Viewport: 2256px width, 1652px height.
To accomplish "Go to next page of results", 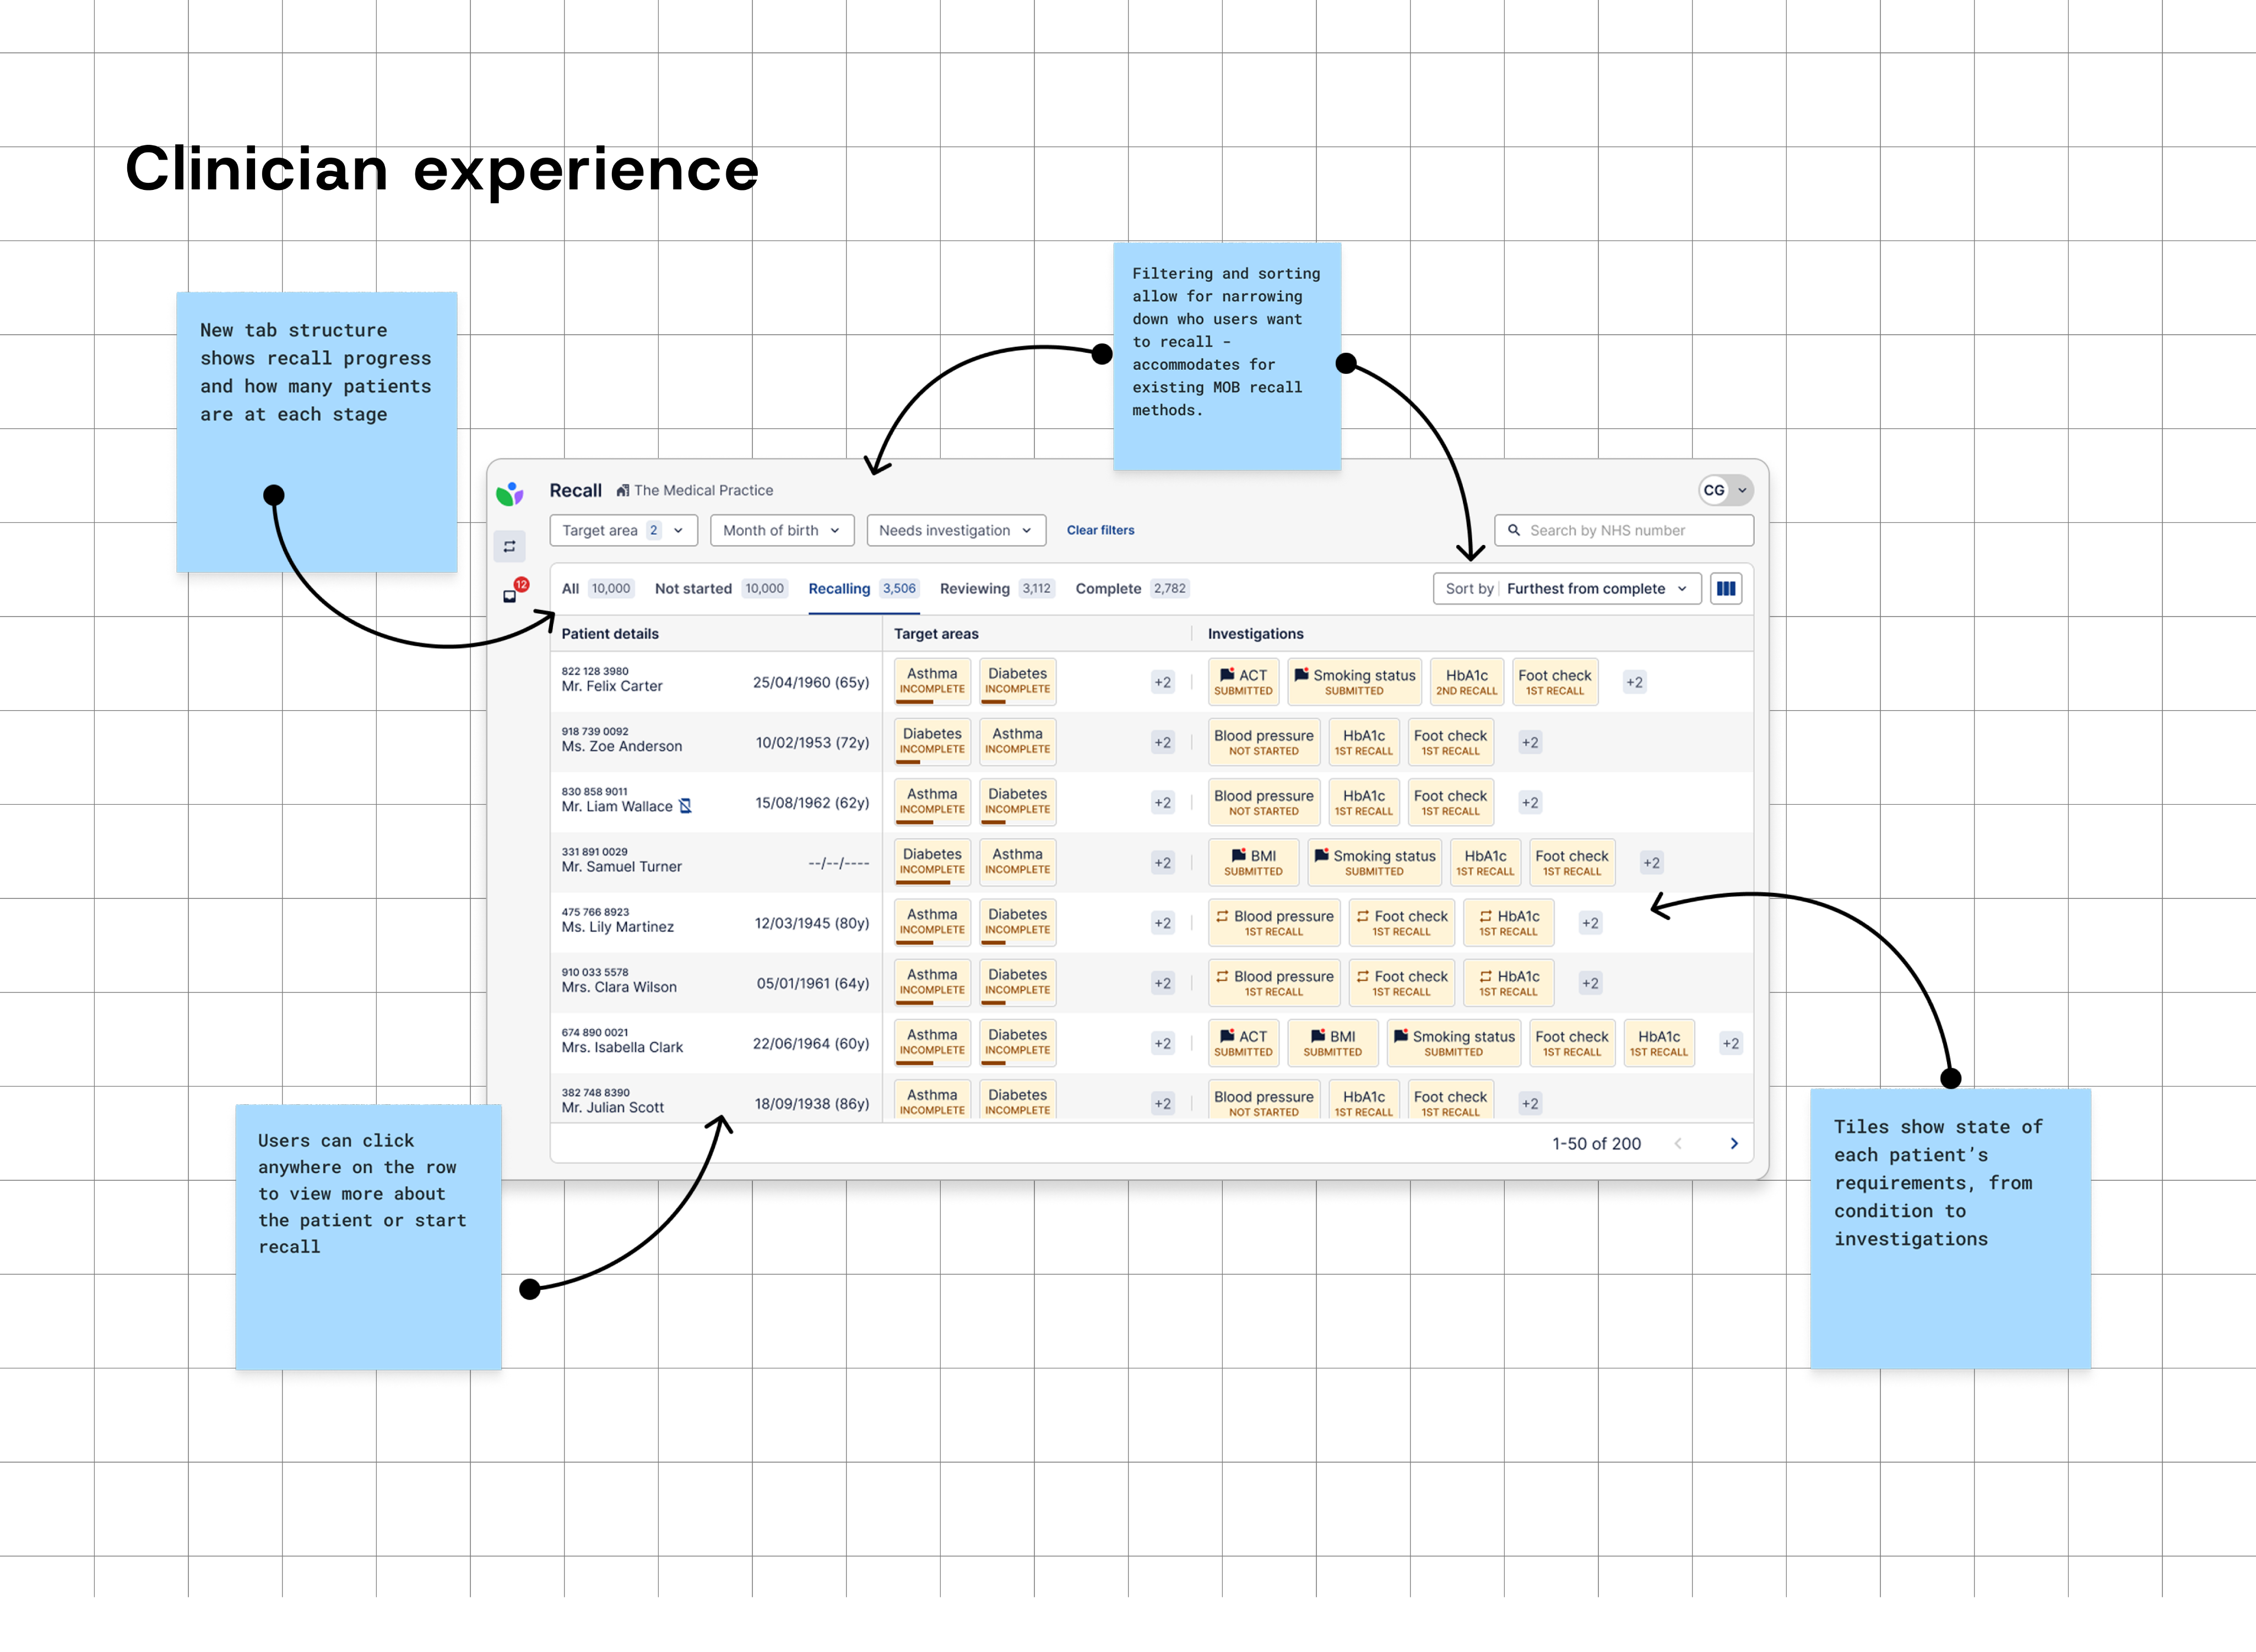I will (x=1734, y=1143).
